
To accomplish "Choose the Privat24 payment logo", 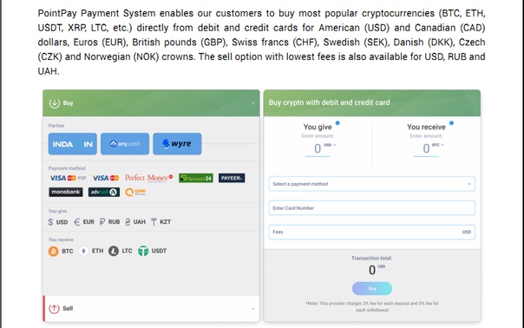I will 196,178.
